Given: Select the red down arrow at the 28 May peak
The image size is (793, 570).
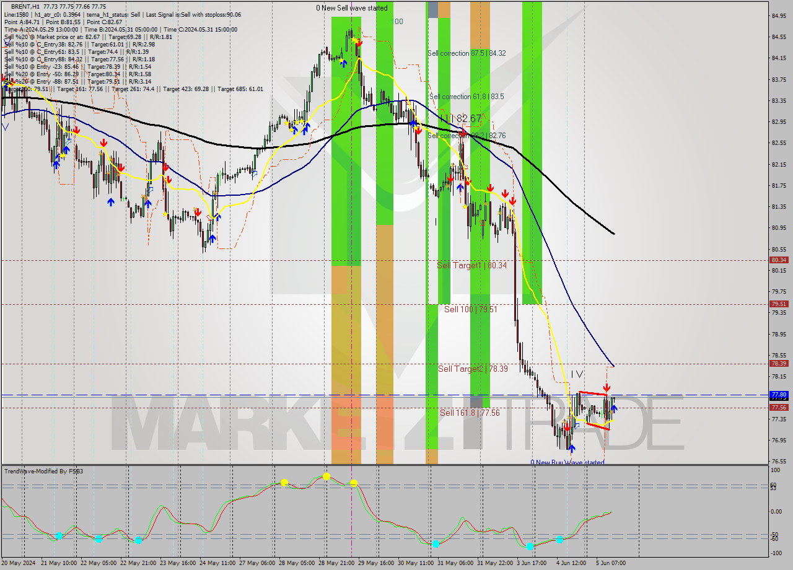Looking at the screenshot, I should [358, 43].
